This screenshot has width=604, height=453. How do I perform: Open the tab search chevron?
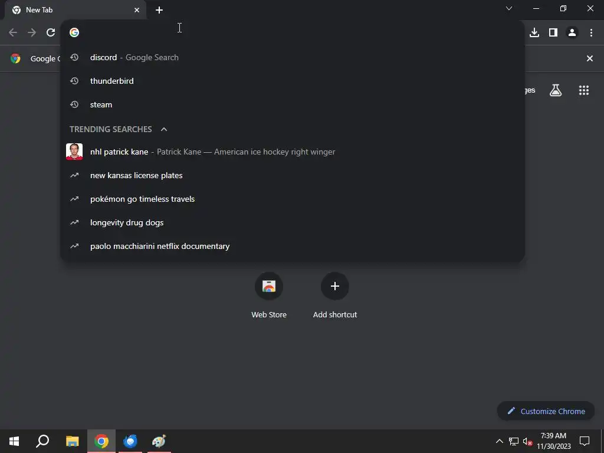509,8
